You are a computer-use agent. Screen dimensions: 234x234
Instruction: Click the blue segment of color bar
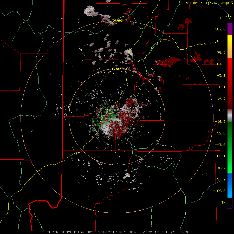pyautogui.click(x=230, y=185)
